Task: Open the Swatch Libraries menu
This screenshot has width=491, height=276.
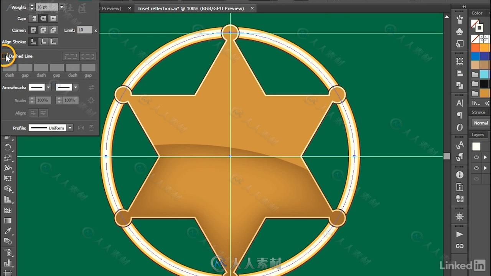Action: coord(476,103)
